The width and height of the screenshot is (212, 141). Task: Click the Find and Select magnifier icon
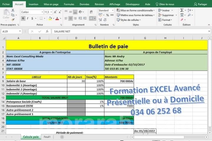pos(190,15)
